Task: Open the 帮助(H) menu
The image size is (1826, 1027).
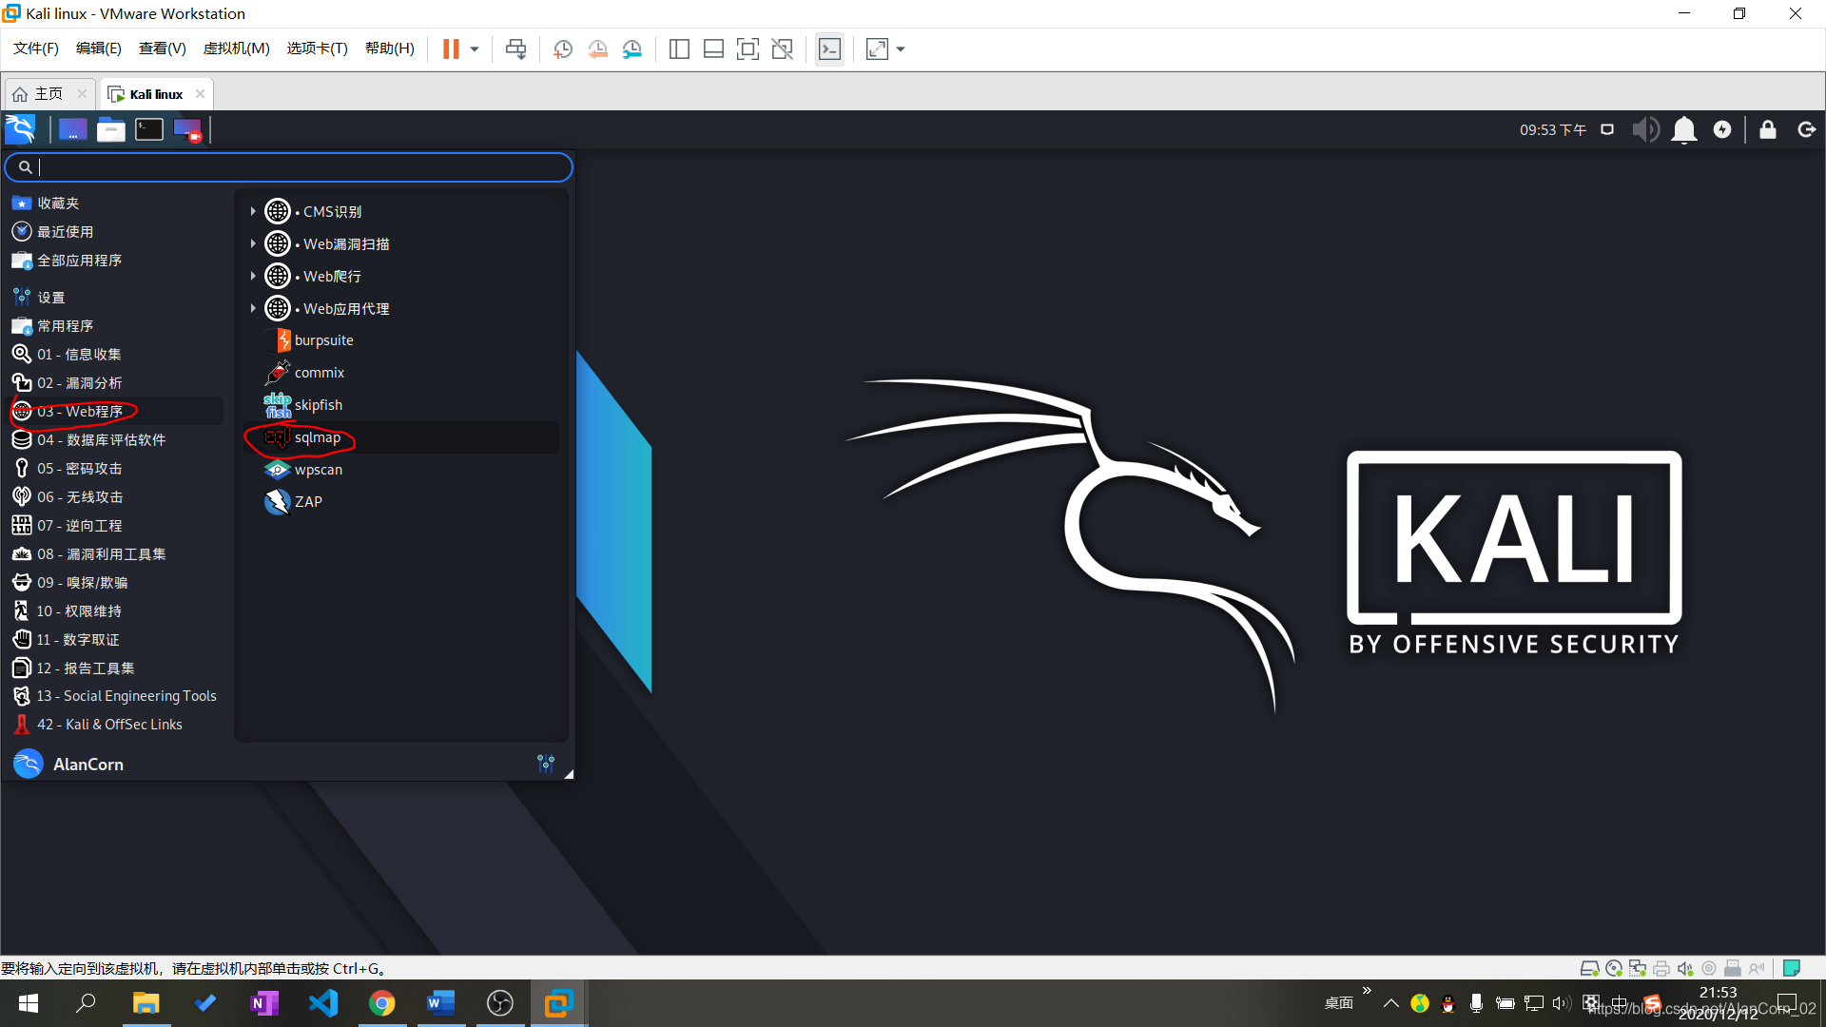Action: 390,48
